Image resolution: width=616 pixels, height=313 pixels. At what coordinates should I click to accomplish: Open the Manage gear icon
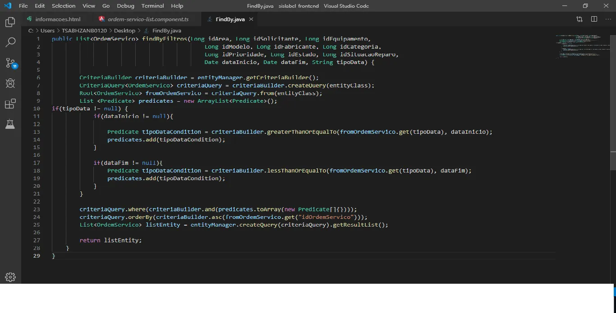click(10, 277)
